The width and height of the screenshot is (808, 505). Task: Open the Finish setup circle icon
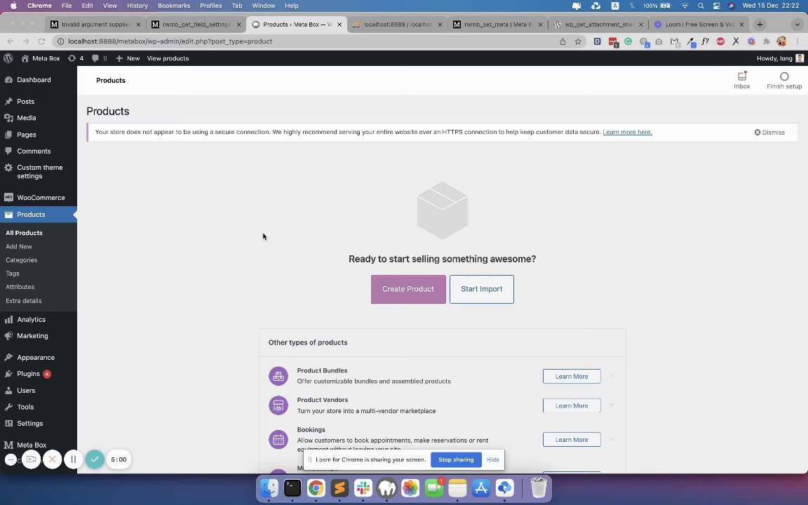(783, 76)
